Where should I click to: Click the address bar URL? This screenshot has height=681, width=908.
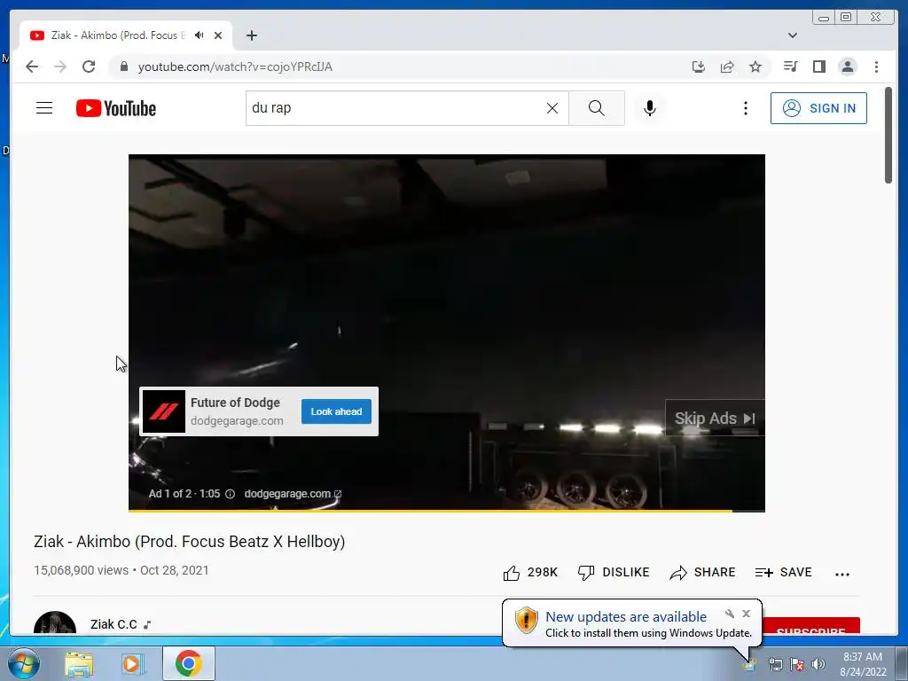pos(235,67)
